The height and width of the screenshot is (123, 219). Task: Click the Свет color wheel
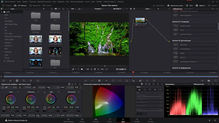coord(51,99)
